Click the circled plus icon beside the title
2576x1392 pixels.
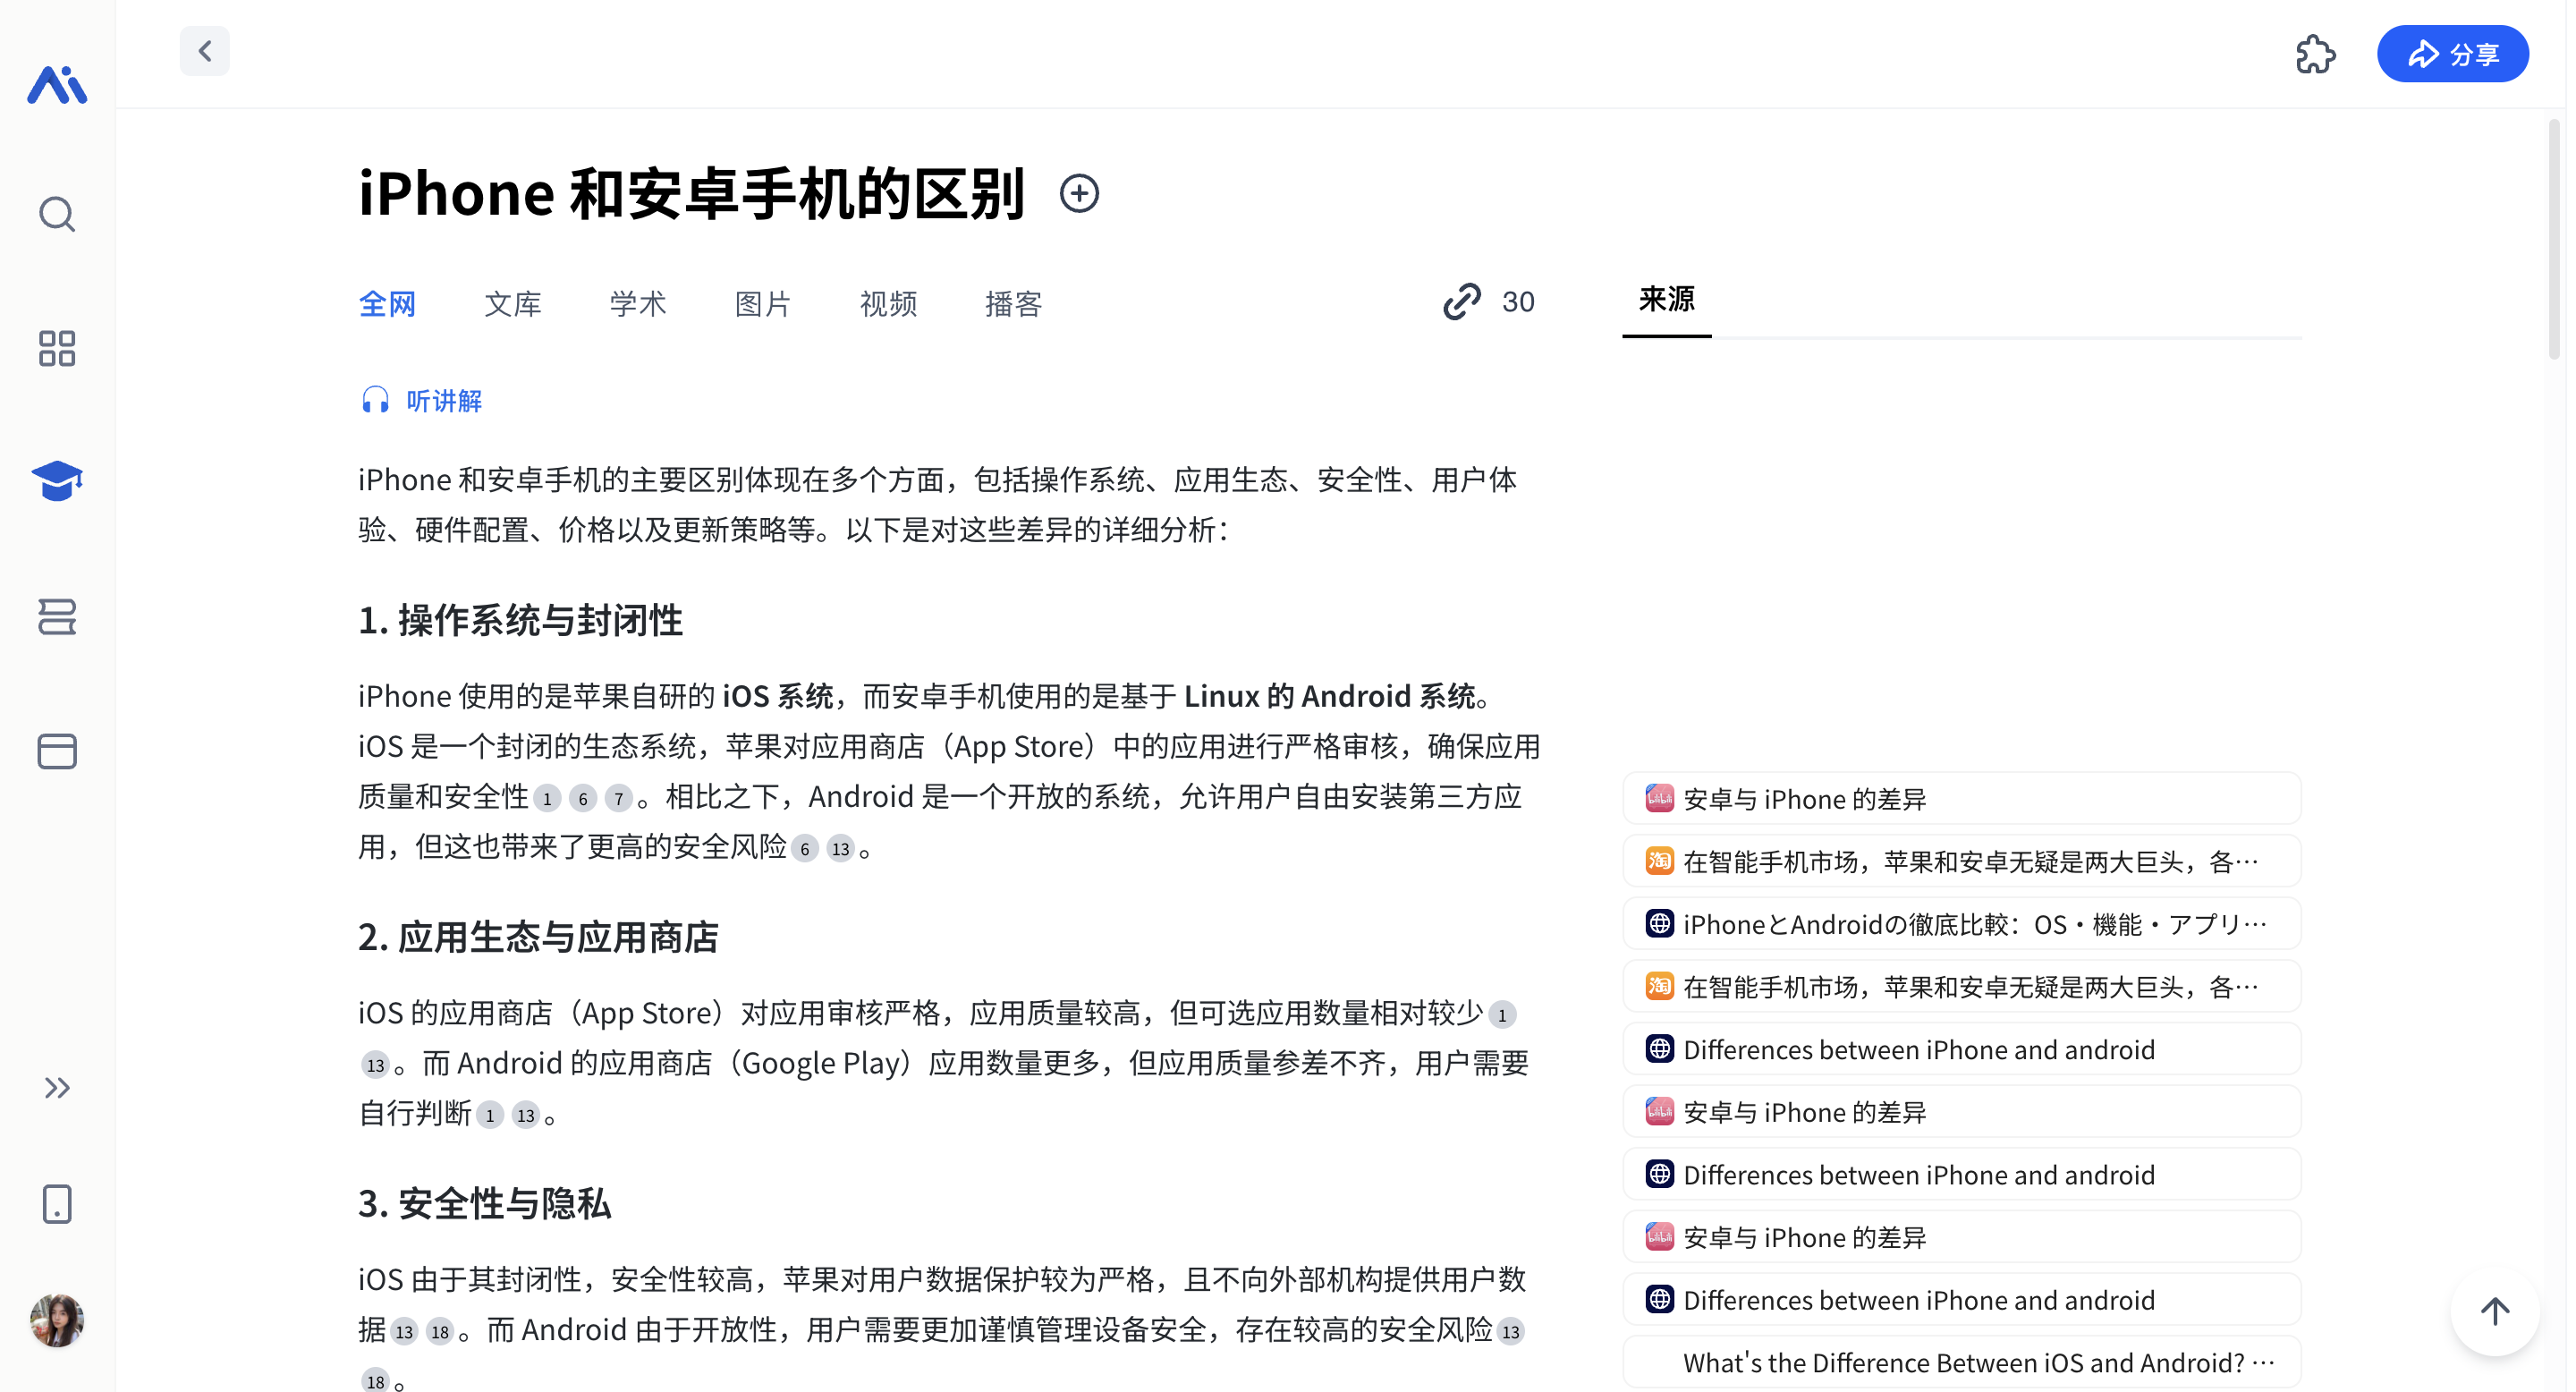[1079, 193]
